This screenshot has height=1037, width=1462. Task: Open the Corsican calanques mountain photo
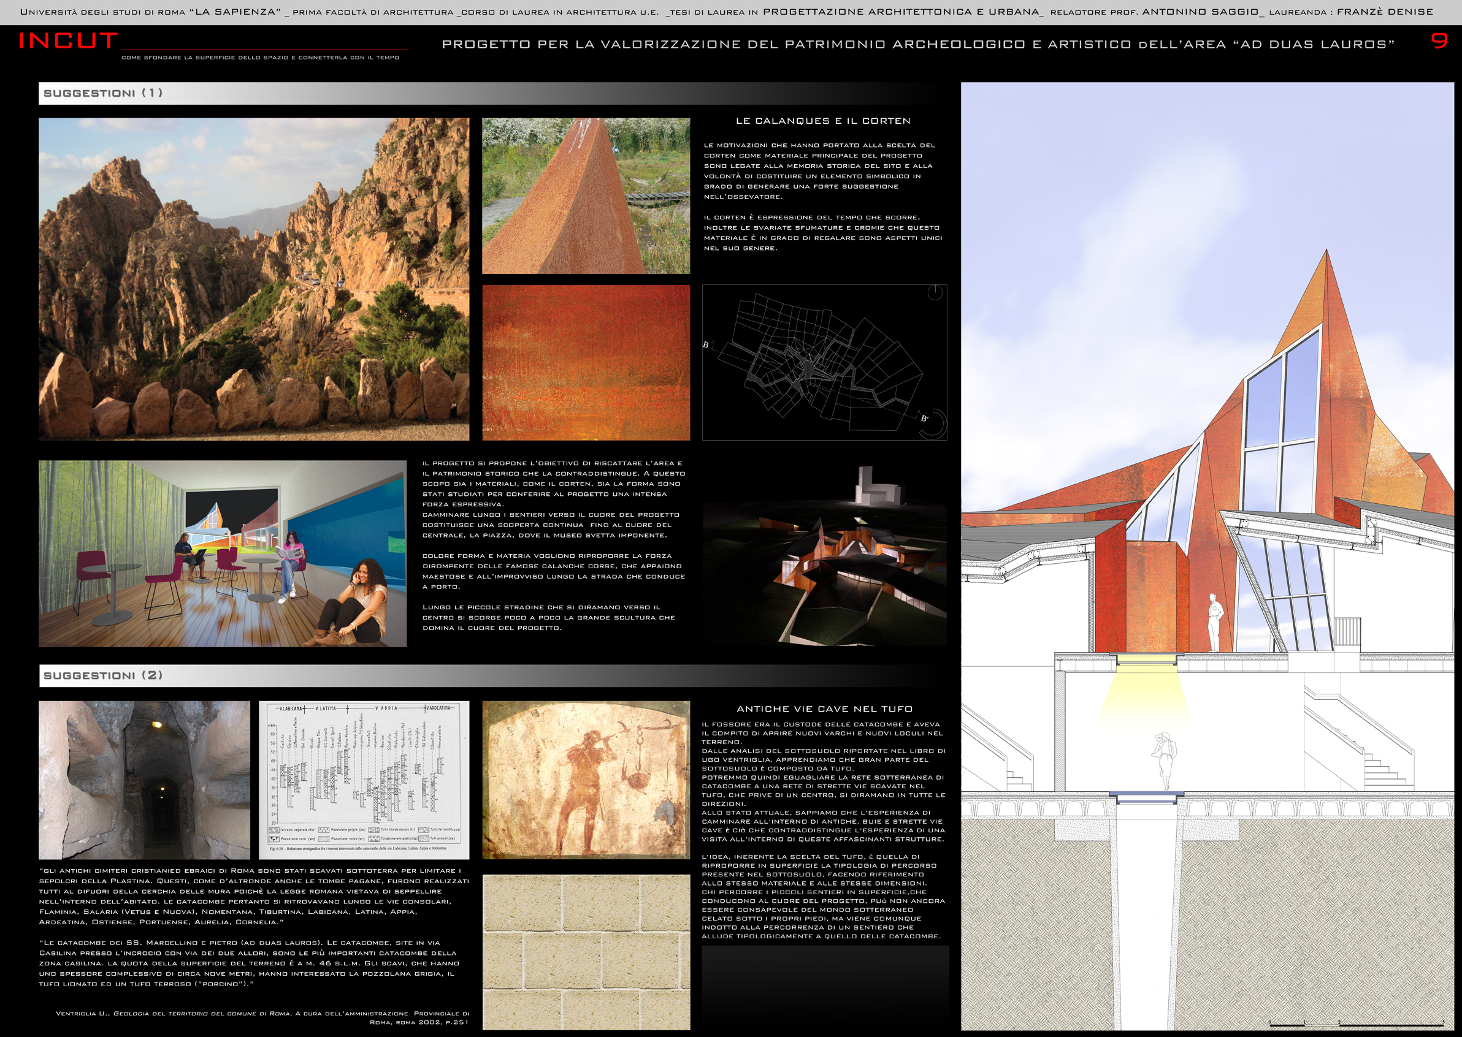[x=254, y=279]
